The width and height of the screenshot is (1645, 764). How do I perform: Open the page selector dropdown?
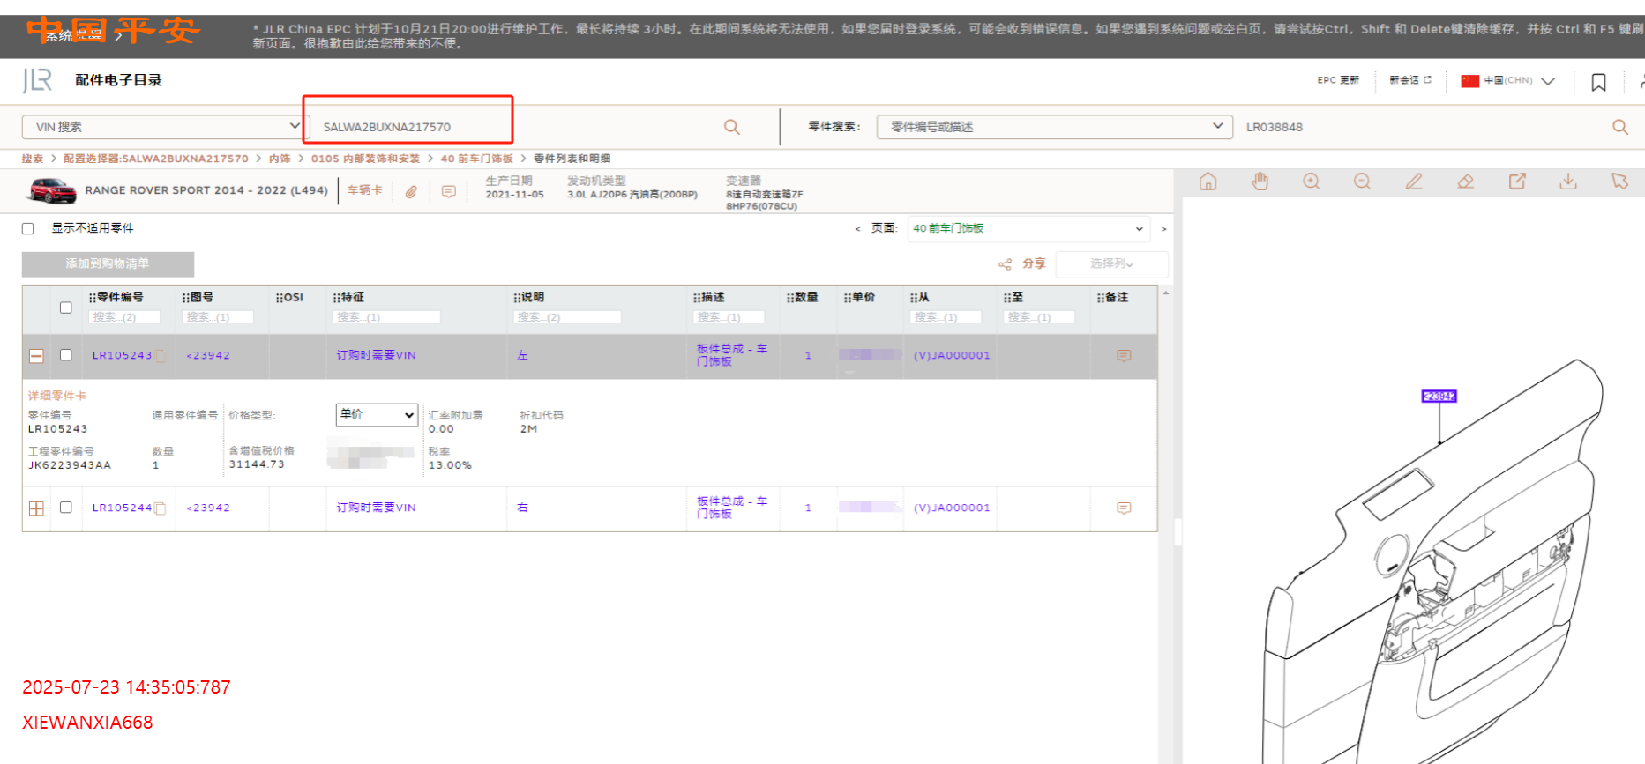pos(1028,229)
